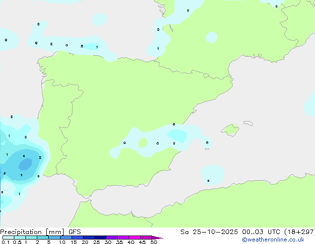Click the 0.1–0.5 mm legend color box

click(8, 238)
